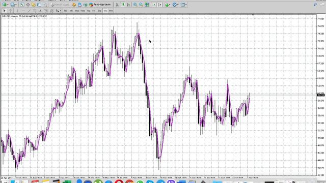Zoom in on the chart

pyautogui.click(x=135, y=5)
